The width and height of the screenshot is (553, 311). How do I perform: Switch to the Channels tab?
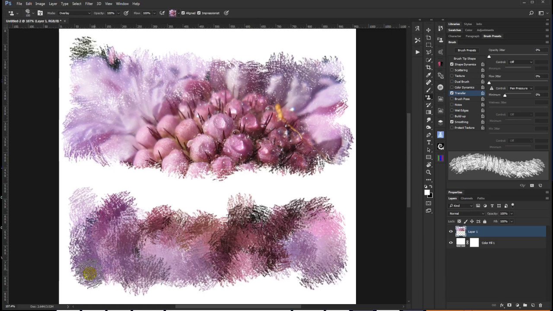467,198
